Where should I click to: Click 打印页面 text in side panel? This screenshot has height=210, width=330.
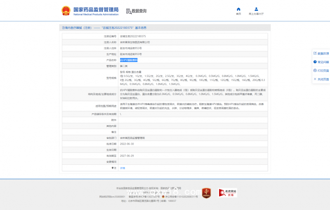323,71
